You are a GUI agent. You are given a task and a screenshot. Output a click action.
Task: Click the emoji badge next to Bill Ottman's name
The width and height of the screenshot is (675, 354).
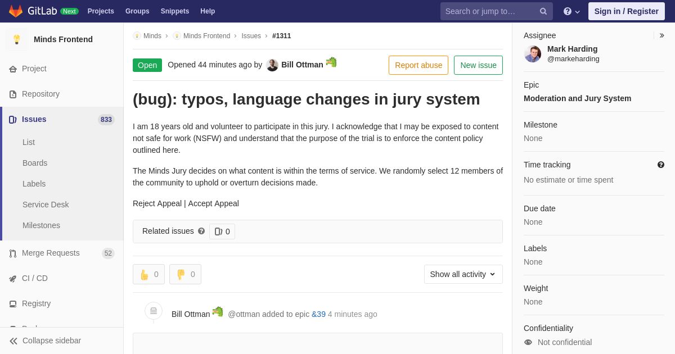coord(331,62)
